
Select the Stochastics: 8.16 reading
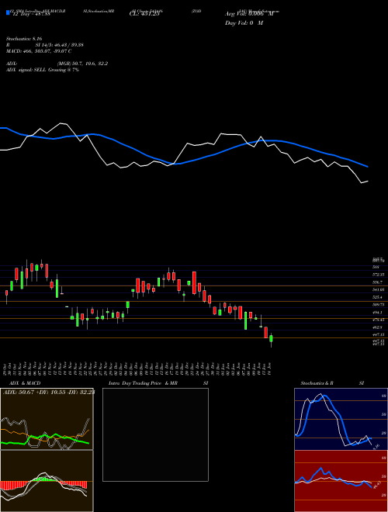(24, 39)
